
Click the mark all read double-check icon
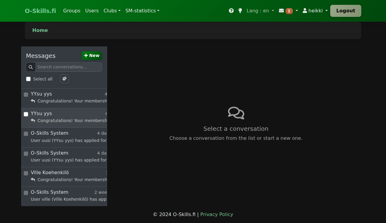coord(65,79)
